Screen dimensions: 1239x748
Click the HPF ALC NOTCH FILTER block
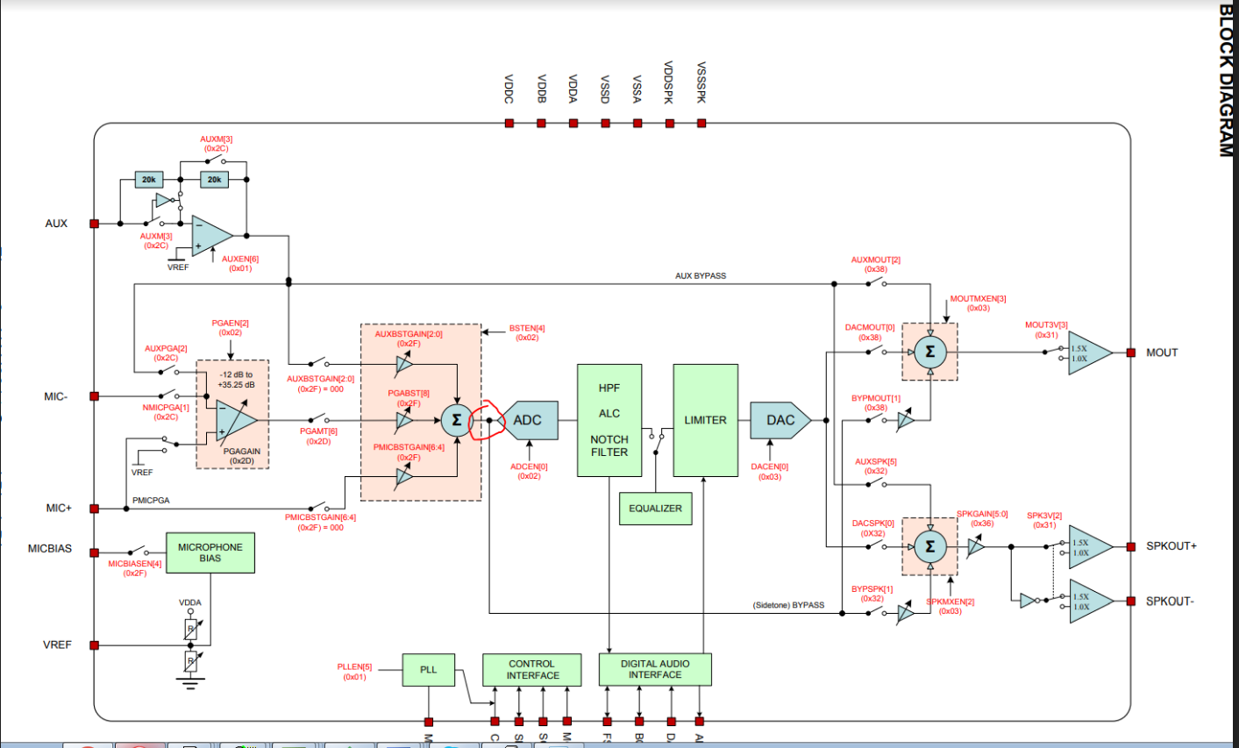(x=609, y=420)
